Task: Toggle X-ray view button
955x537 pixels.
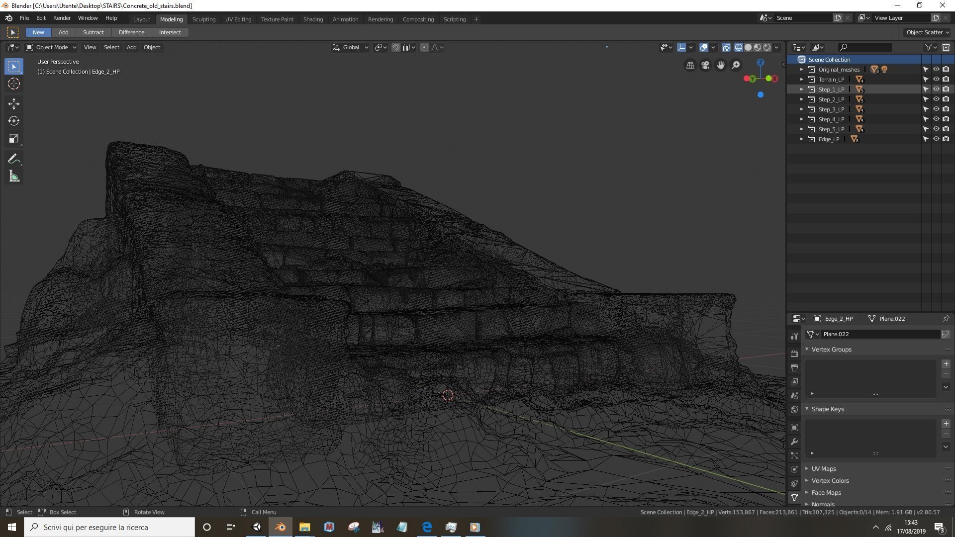Action: tap(726, 47)
